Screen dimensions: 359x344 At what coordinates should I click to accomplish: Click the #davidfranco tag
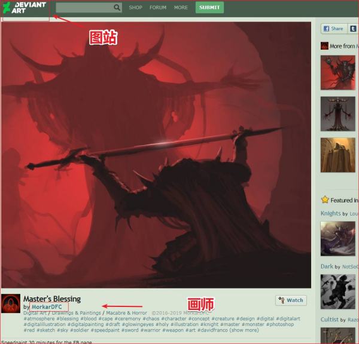pyautogui.click(x=212, y=330)
